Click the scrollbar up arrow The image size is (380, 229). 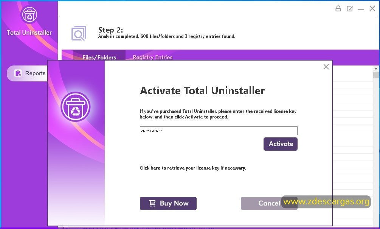point(376,69)
